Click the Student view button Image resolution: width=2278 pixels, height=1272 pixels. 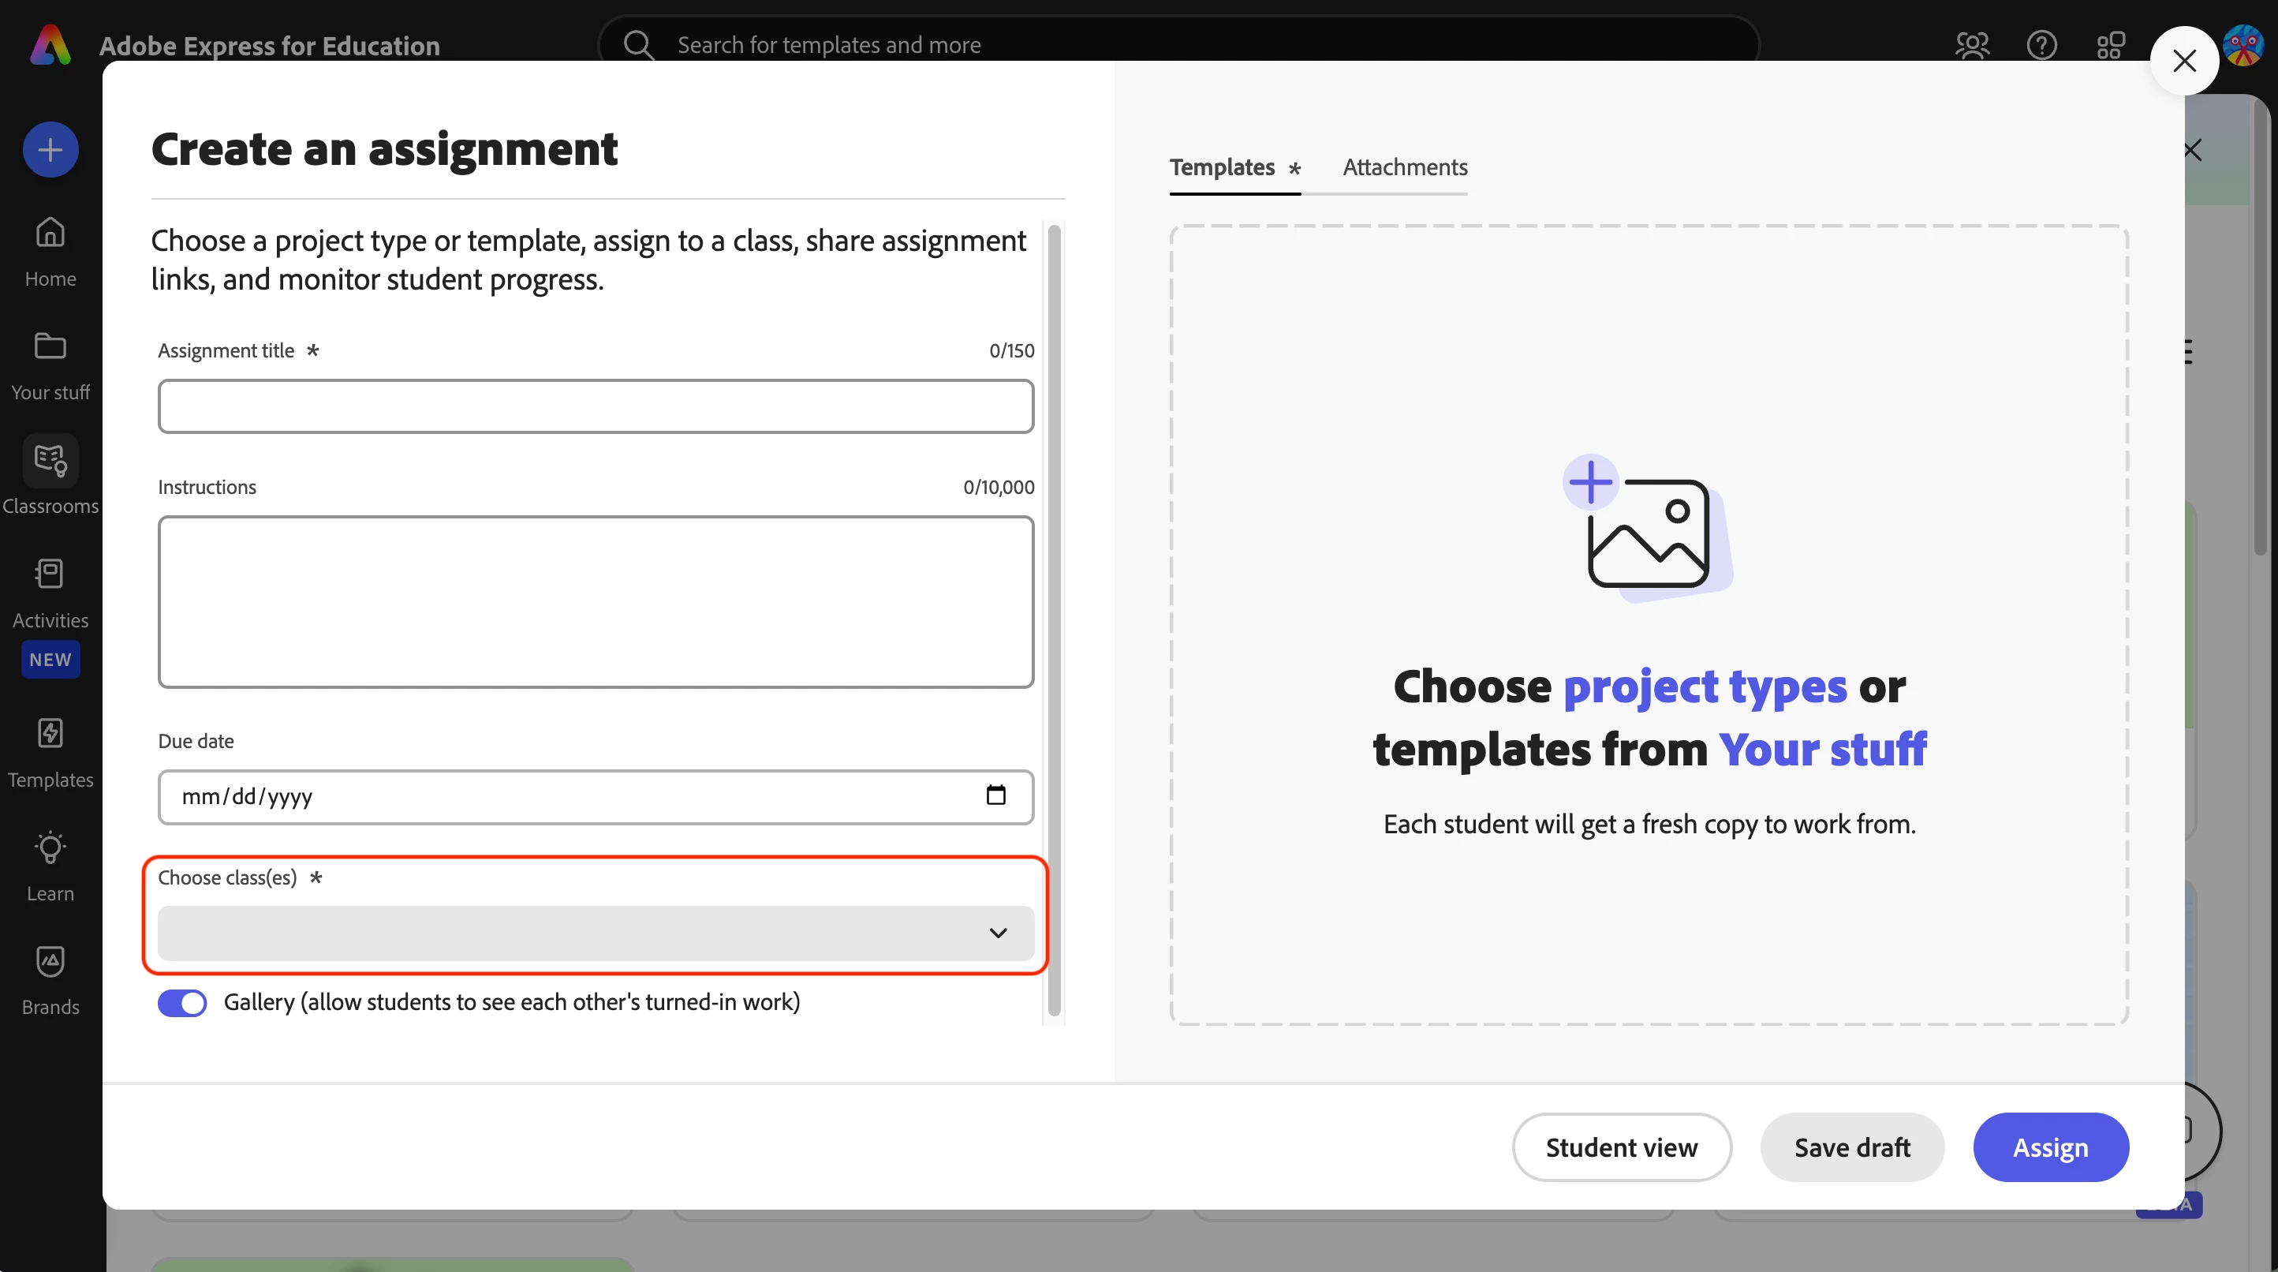pos(1622,1147)
